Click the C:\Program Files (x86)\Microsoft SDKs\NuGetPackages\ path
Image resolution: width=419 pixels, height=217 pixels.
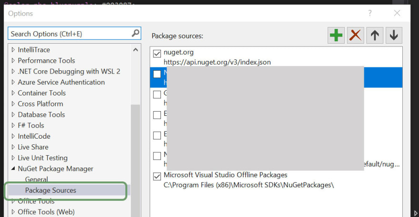tap(249, 185)
